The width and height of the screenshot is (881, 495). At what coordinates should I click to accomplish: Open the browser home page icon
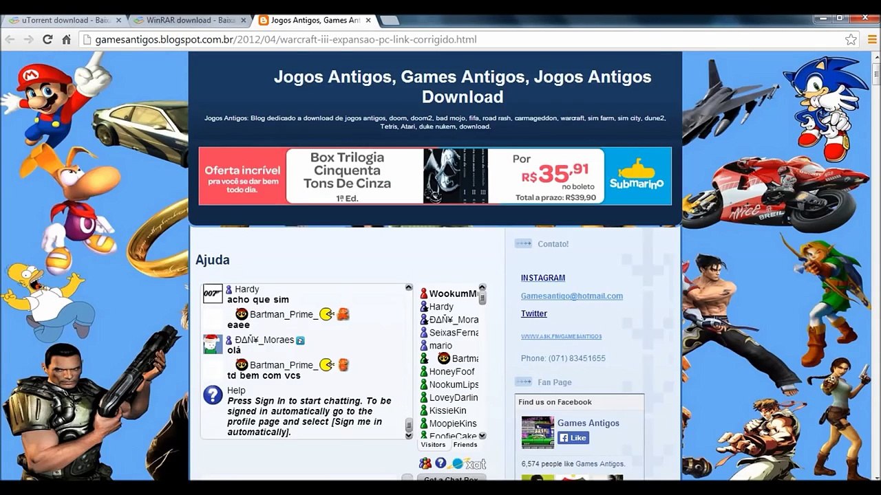pos(67,39)
